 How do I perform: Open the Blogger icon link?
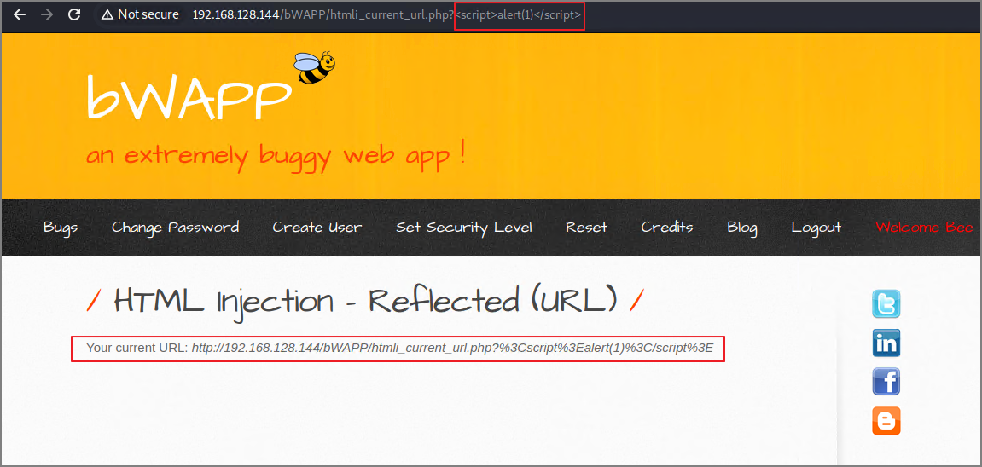(x=886, y=421)
